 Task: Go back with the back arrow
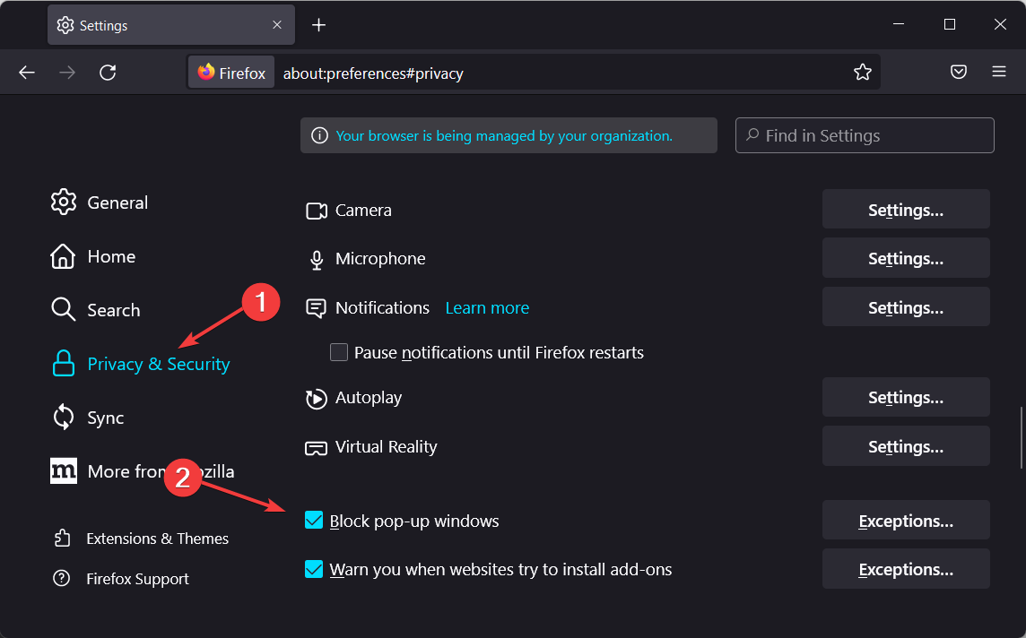(27, 73)
